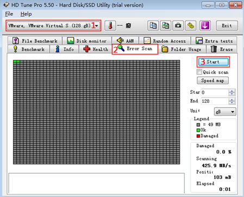Save screenshot with camera icon
The width and height of the screenshot is (244, 197).
tap(178, 25)
